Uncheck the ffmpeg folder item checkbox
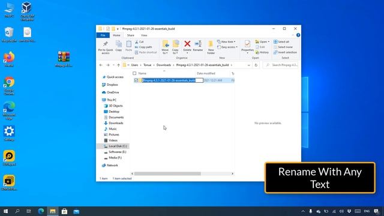 [x=136, y=80]
